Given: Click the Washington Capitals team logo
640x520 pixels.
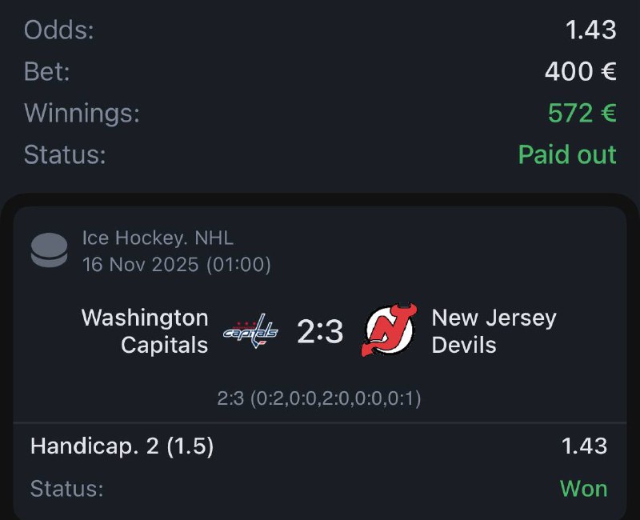Looking at the screenshot, I should 250,332.
